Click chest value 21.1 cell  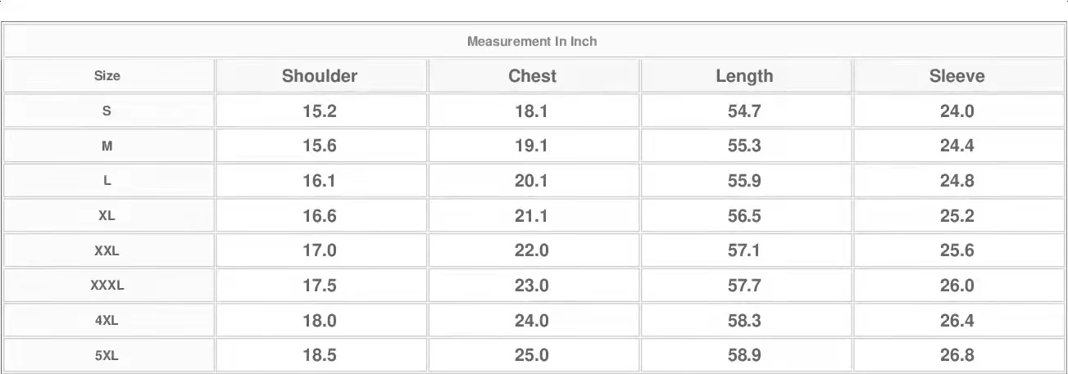pos(531,216)
